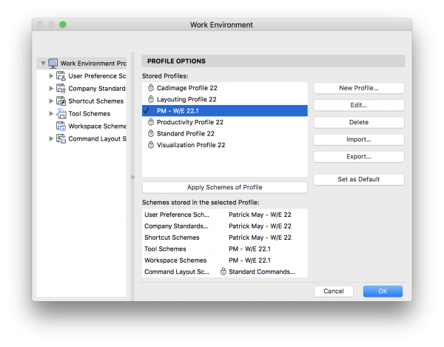This screenshot has height=347, width=444.
Task: Confirm the dialog with OK
Action: coord(383,291)
